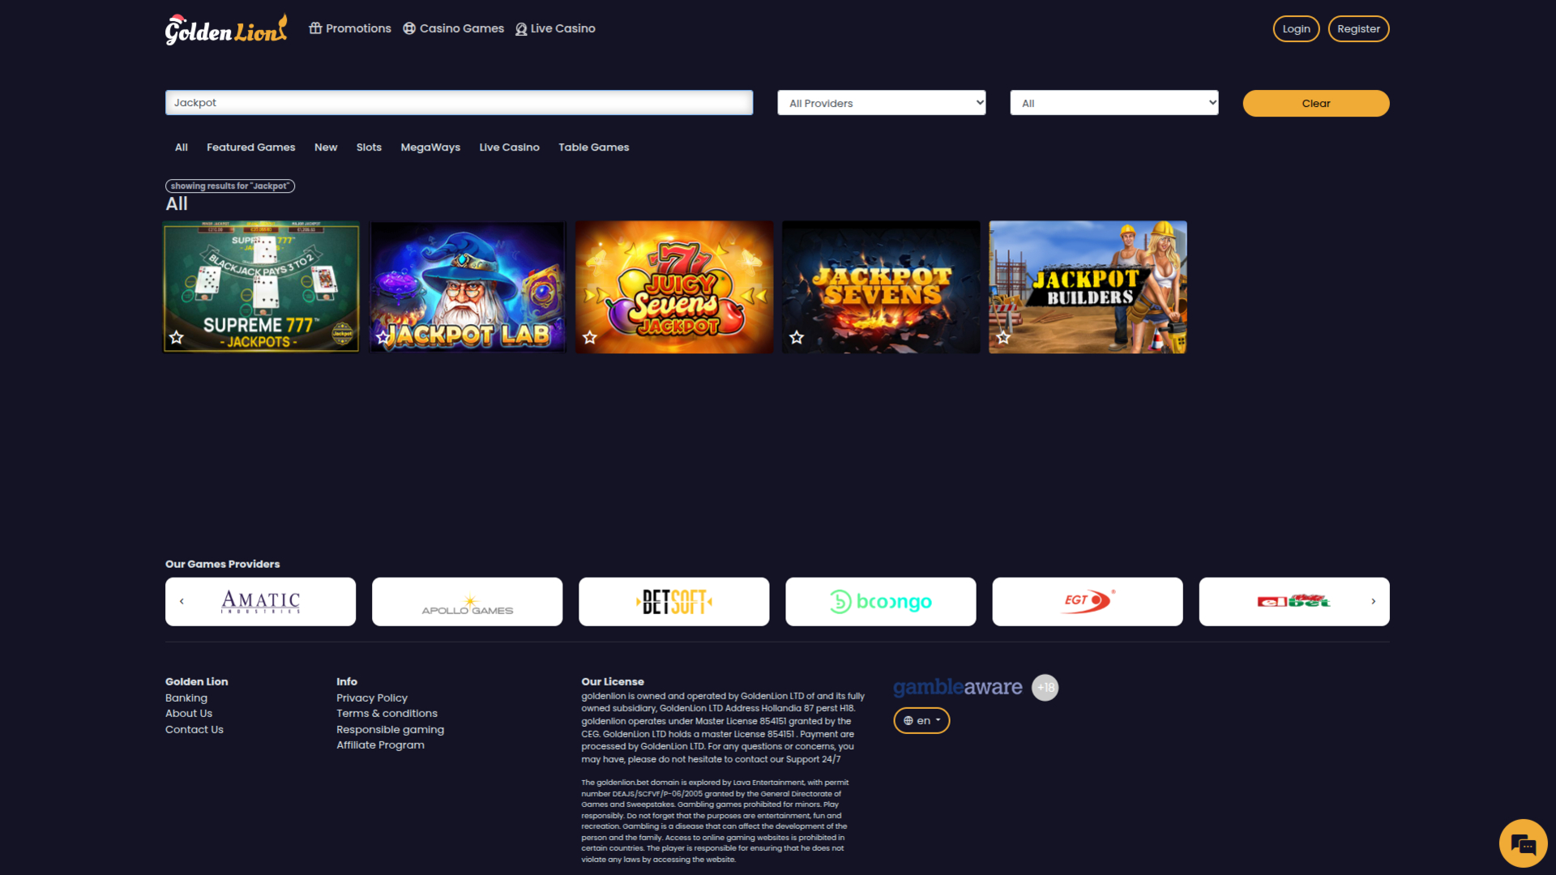Click the previous arrow on providers carousel

click(182, 600)
